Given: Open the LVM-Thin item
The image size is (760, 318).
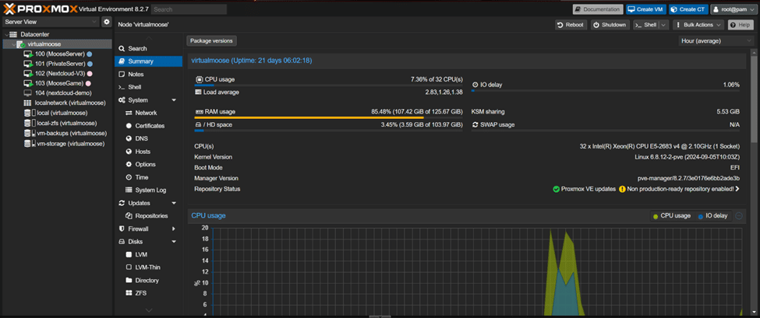Looking at the screenshot, I should click(148, 267).
